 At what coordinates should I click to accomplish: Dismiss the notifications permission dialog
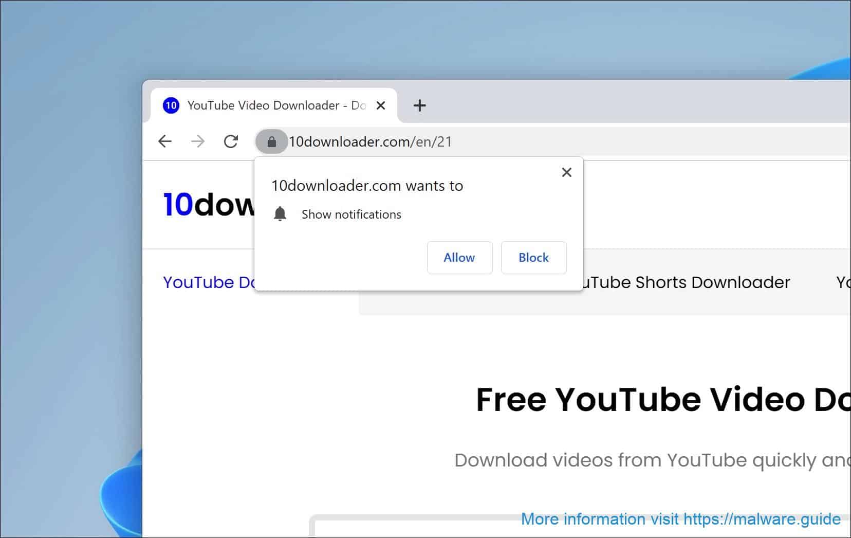[566, 172]
